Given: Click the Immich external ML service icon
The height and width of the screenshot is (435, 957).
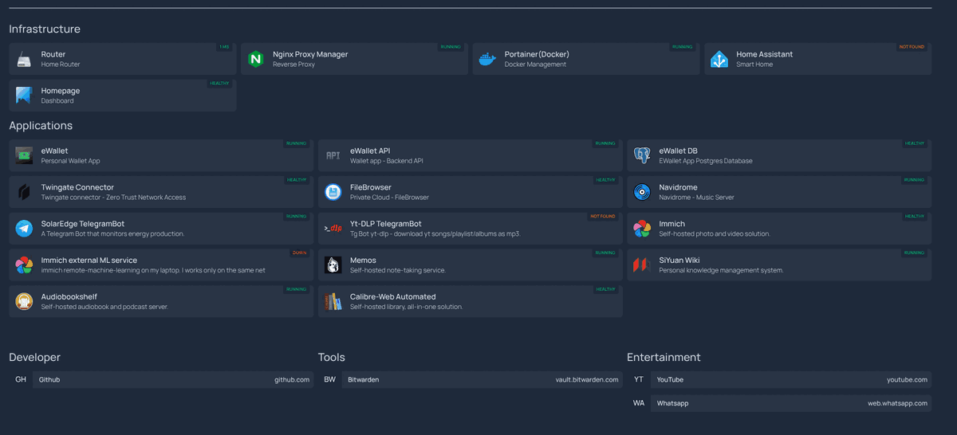Looking at the screenshot, I should (24, 265).
